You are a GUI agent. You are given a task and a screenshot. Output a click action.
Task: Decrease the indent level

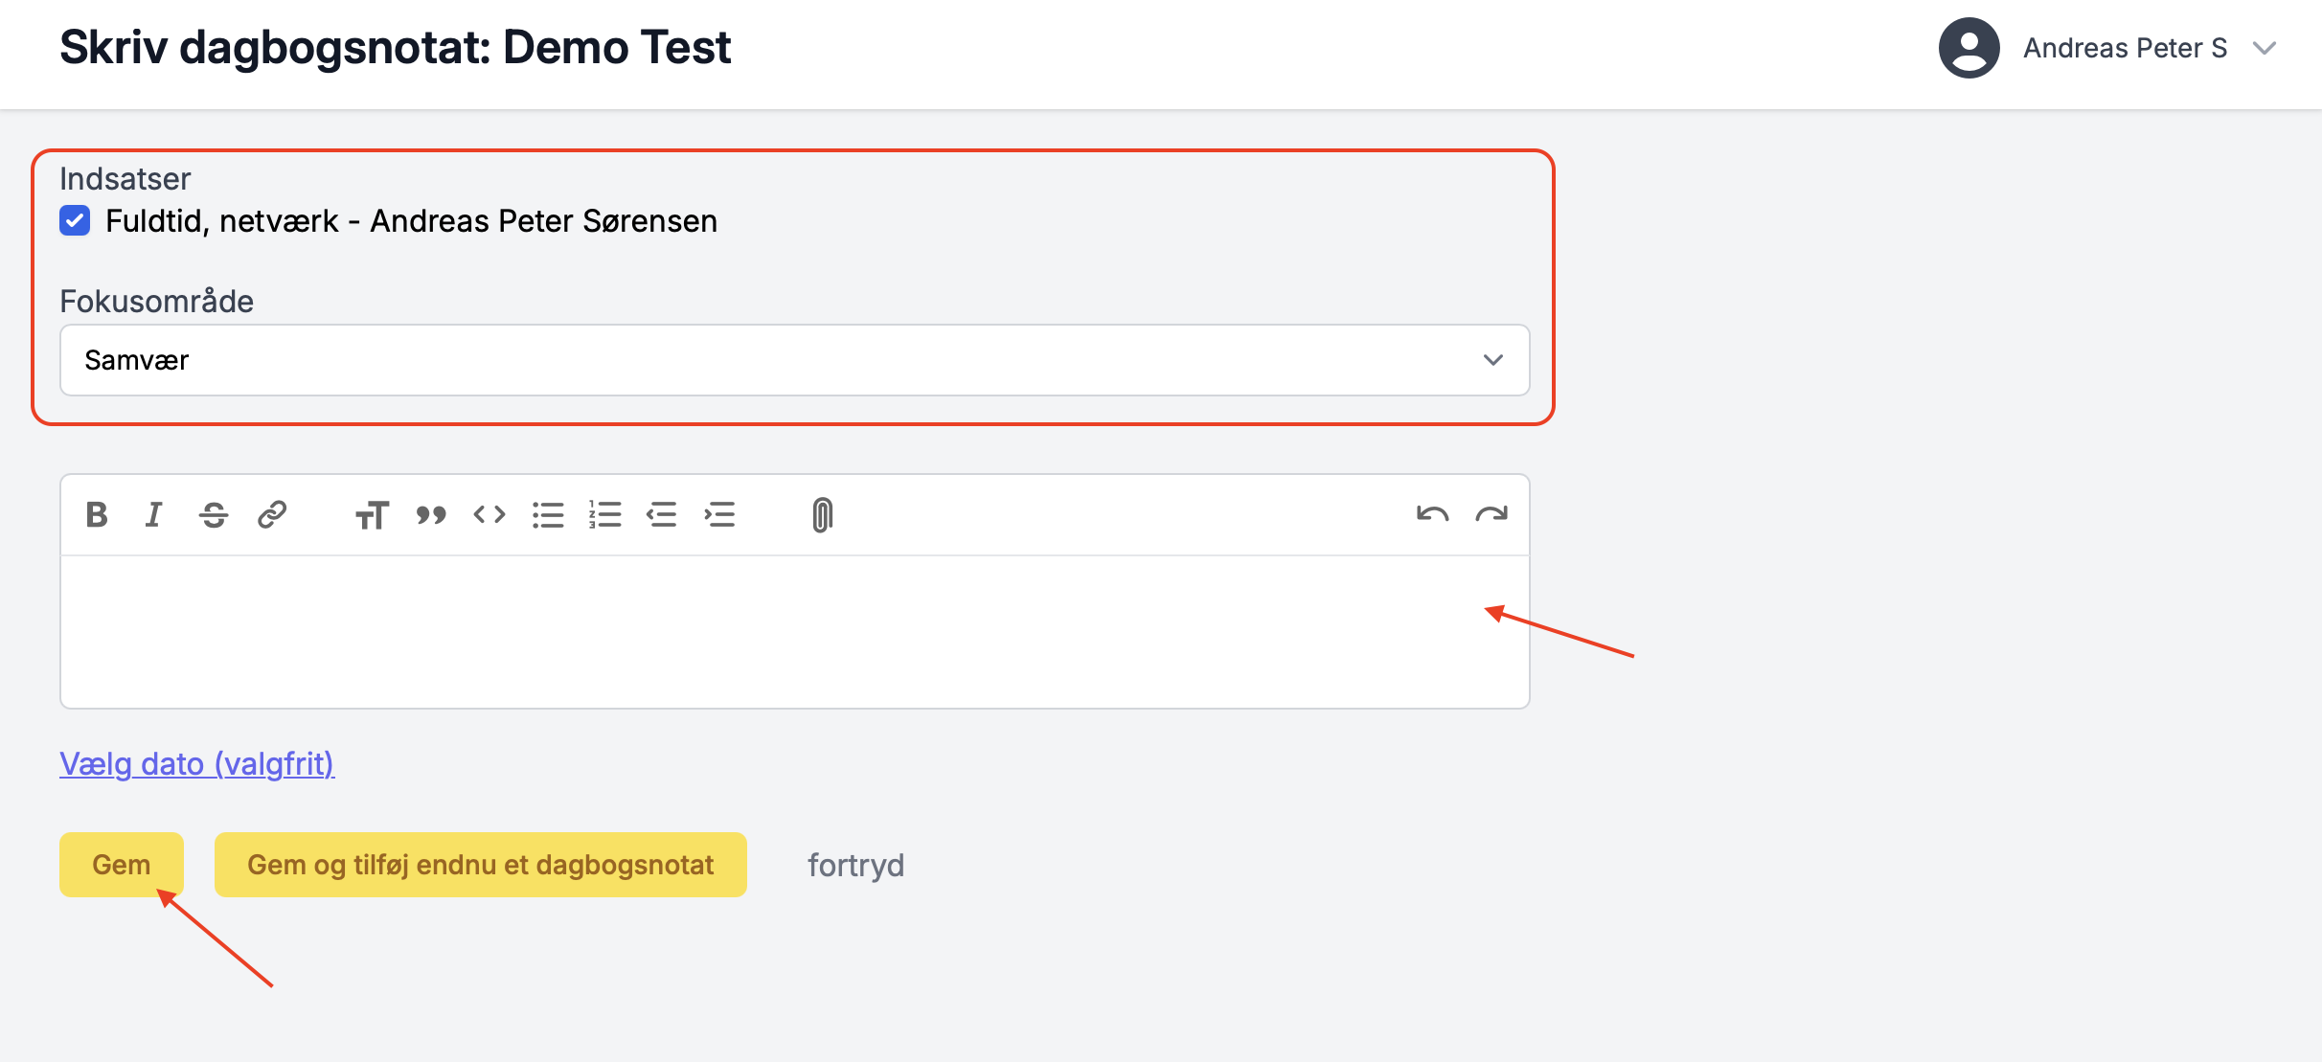pyautogui.click(x=662, y=515)
